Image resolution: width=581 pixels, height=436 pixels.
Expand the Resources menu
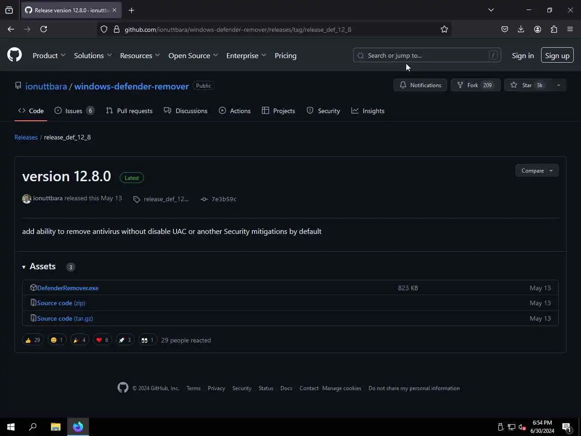(140, 55)
